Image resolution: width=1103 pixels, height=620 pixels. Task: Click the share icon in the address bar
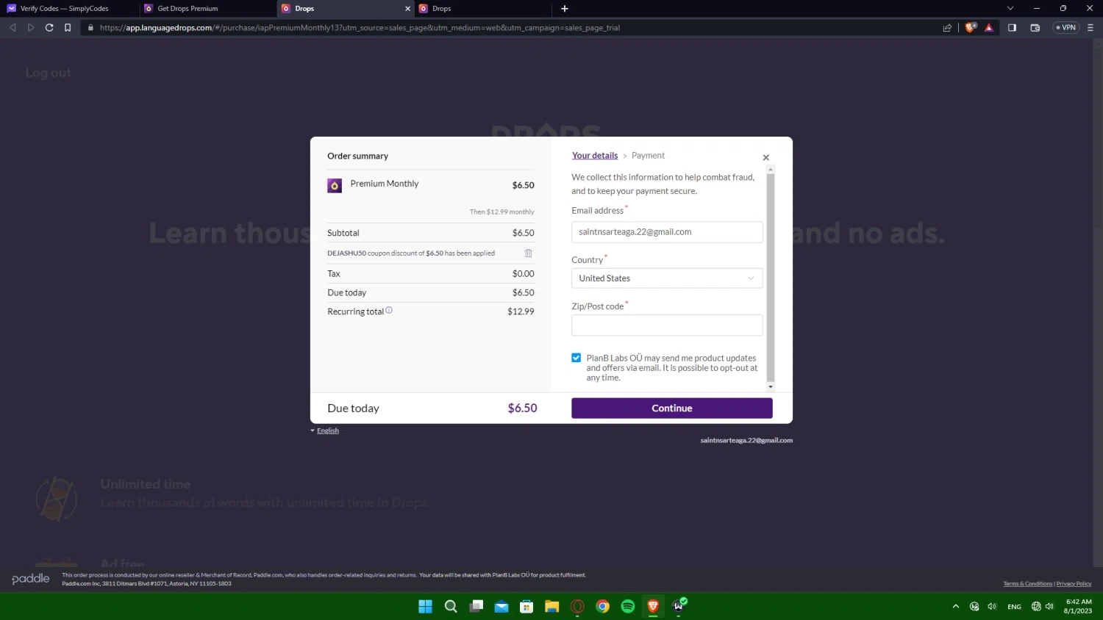tap(947, 28)
